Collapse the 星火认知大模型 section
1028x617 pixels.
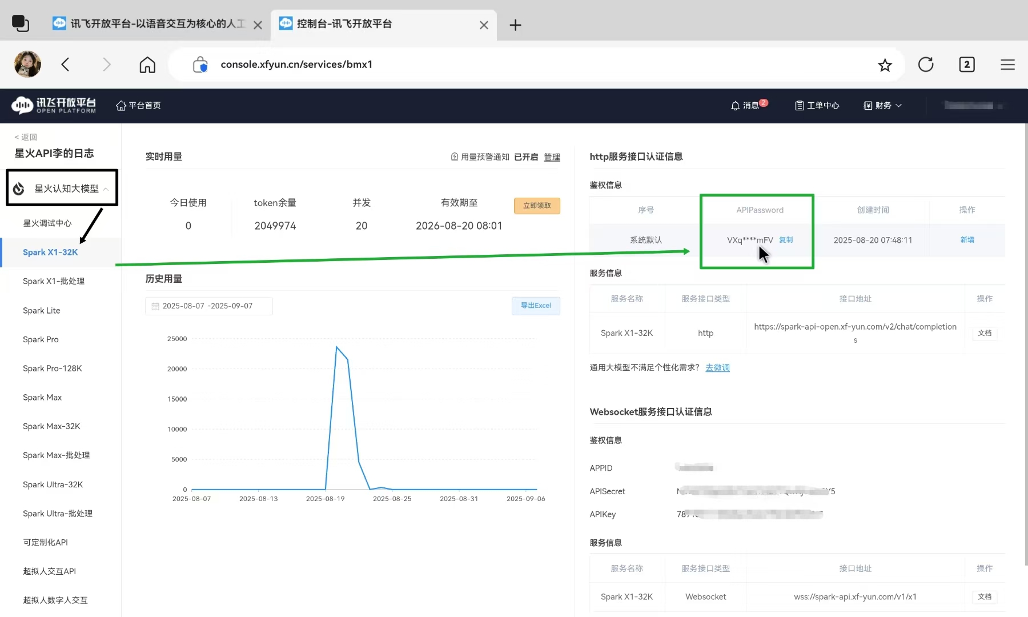(106, 189)
